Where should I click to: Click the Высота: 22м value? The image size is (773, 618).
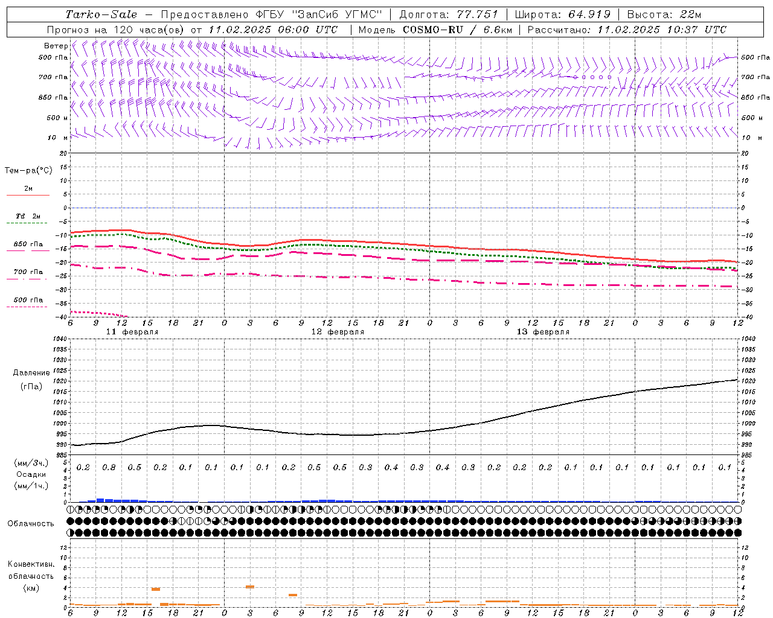[664, 14]
